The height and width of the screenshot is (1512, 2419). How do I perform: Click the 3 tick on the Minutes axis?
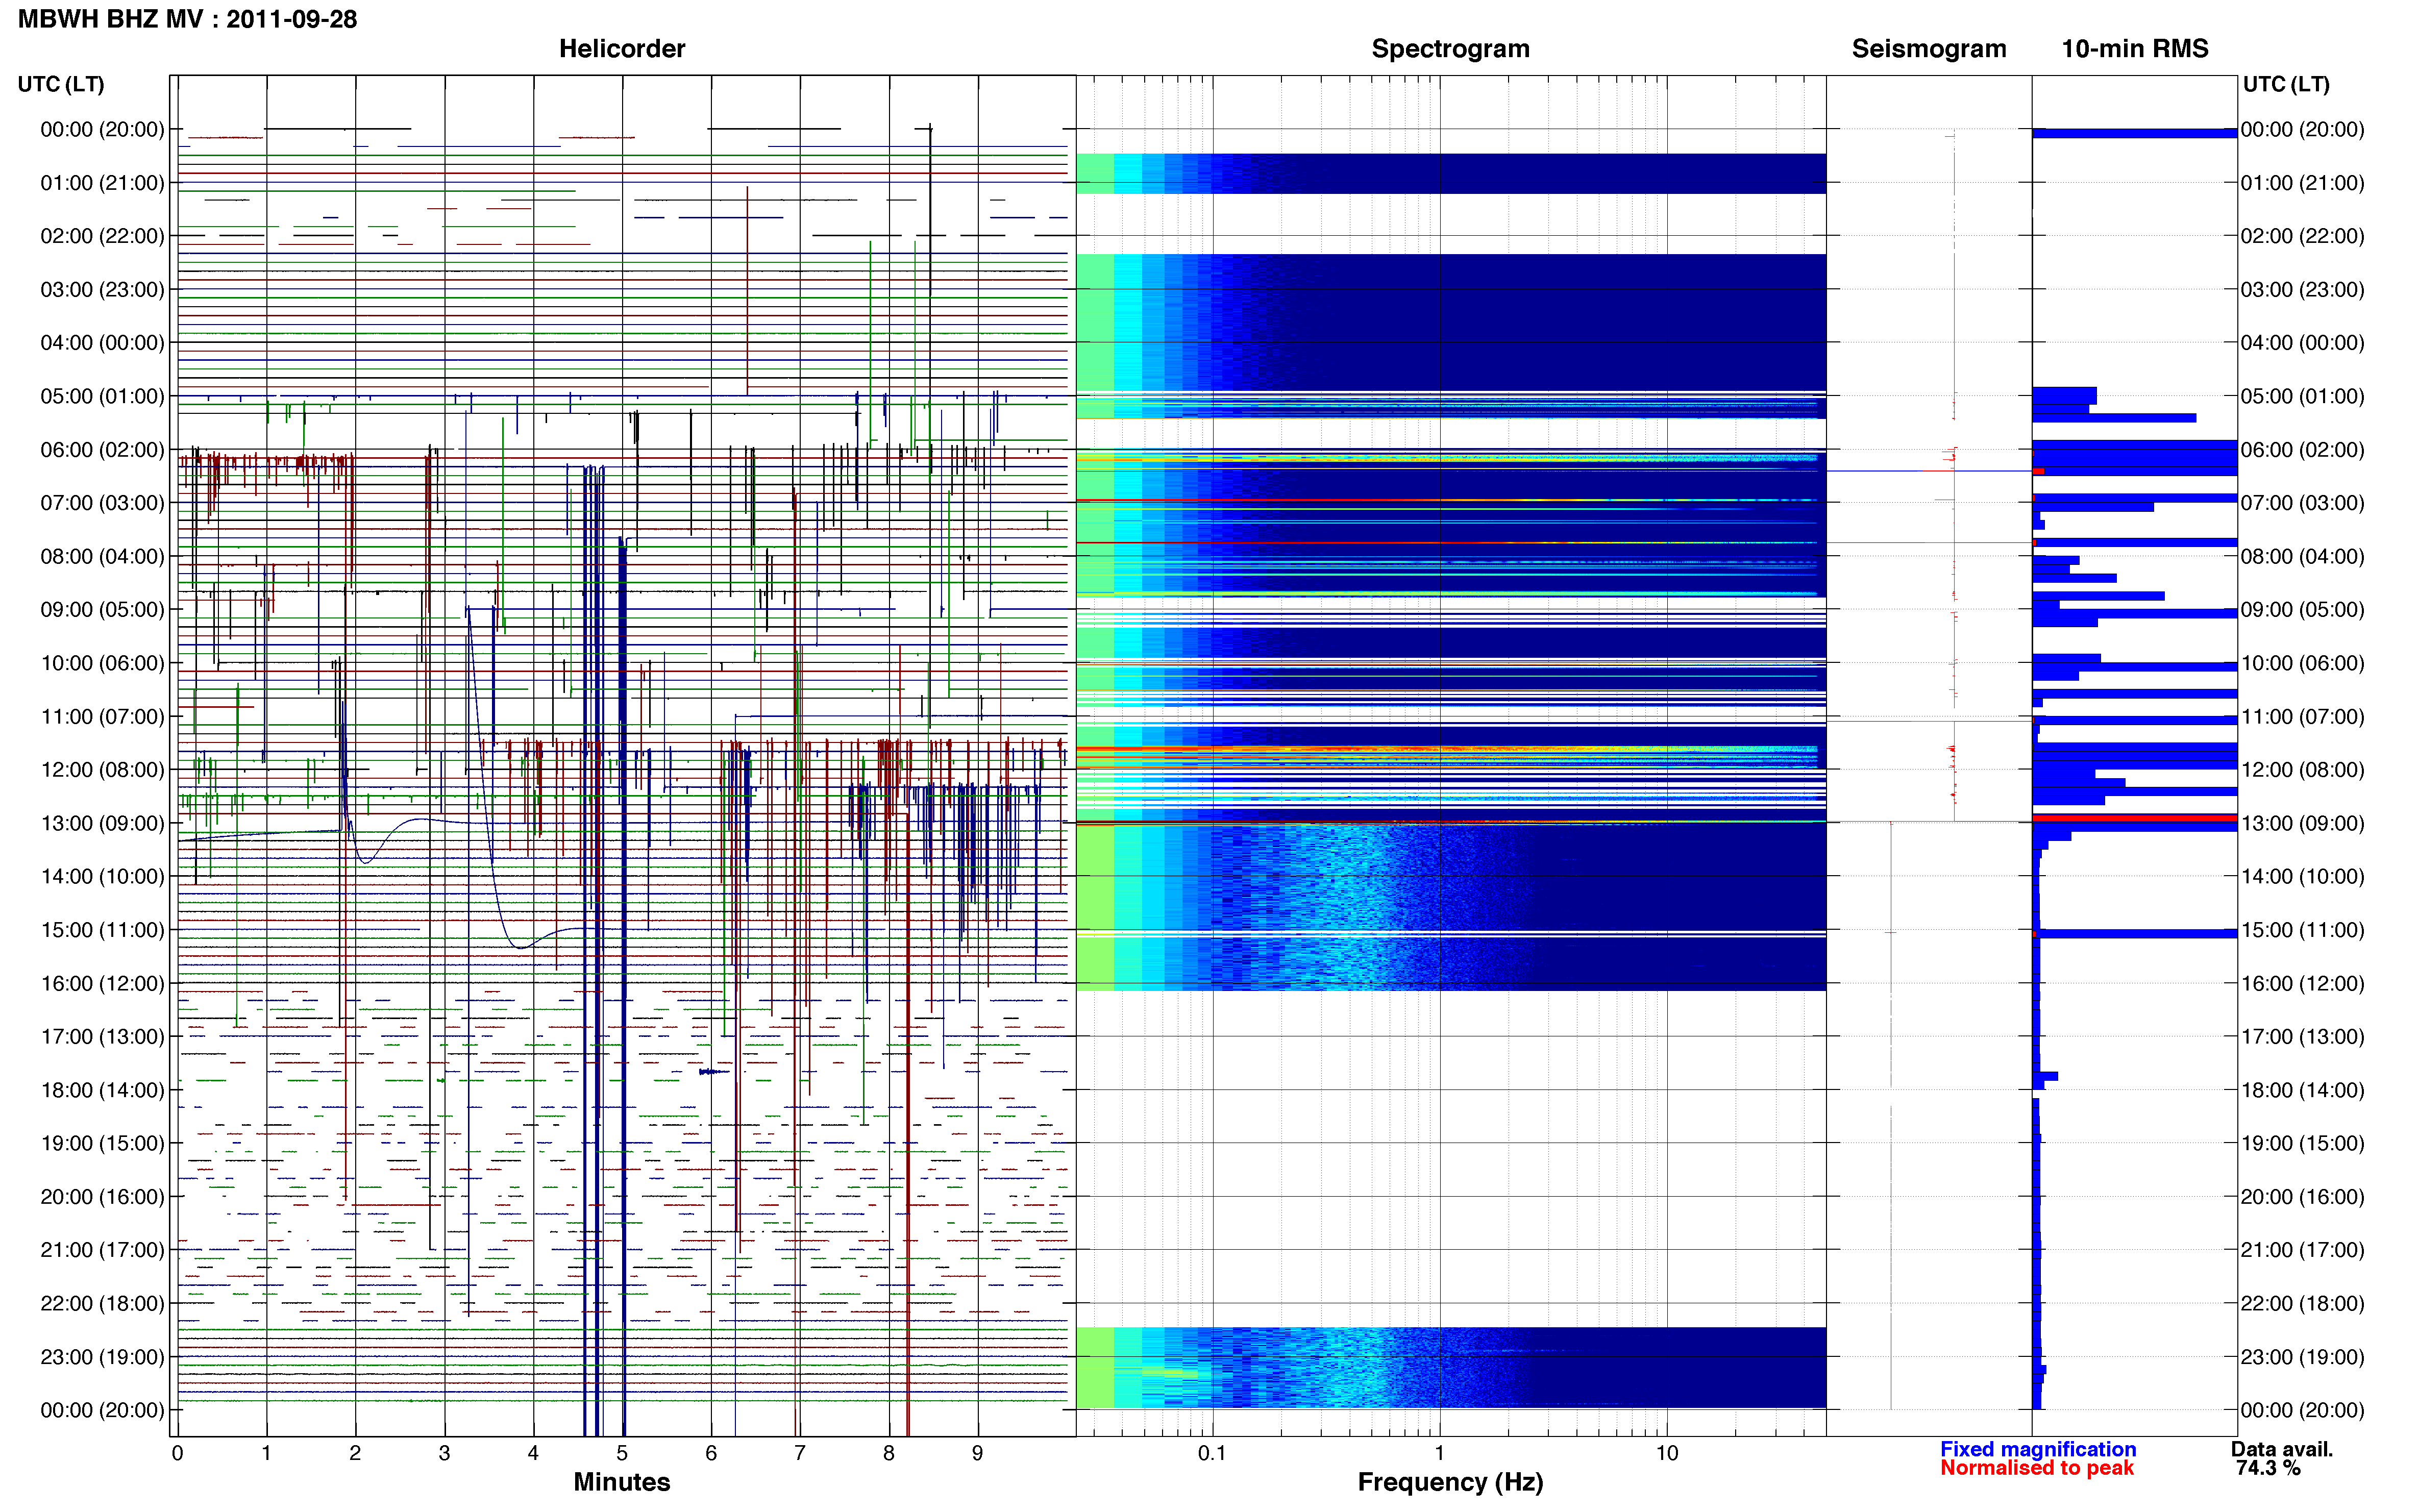444,1453
